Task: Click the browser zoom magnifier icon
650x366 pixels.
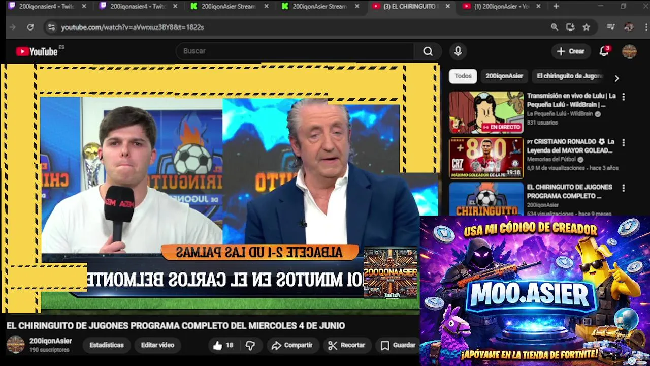Action: click(x=555, y=27)
